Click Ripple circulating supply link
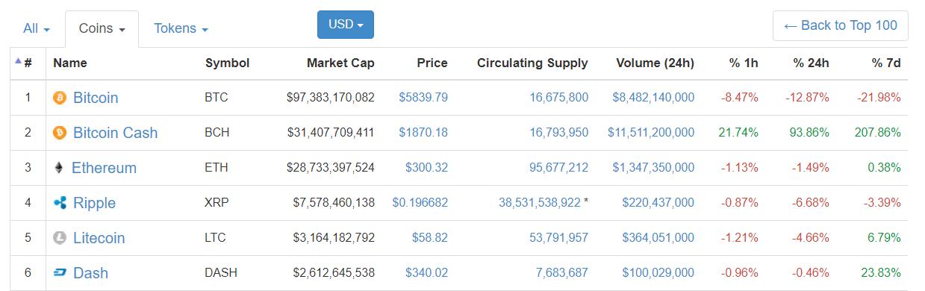The height and width of the screenshot is (291, 925). point(539,203)
